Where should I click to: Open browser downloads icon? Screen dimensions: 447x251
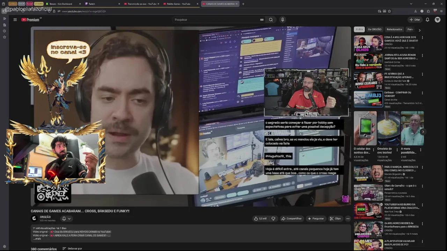(x=415, y=11)
